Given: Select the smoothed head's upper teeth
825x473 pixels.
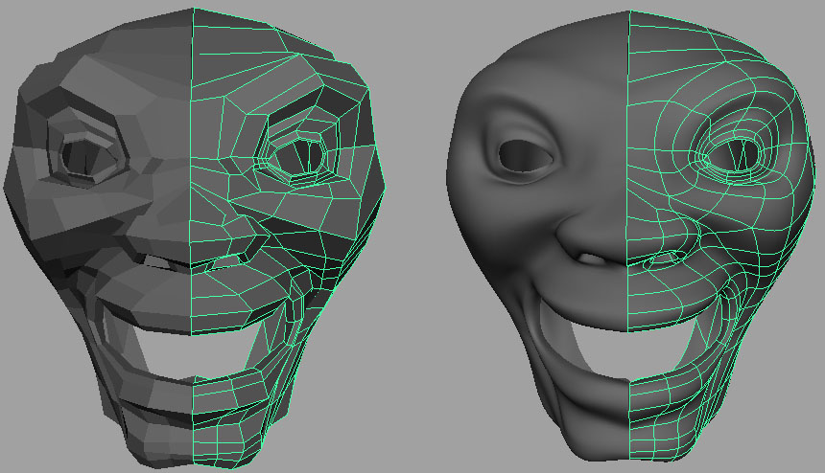Looking at the screenshot, I should [587, 259].
